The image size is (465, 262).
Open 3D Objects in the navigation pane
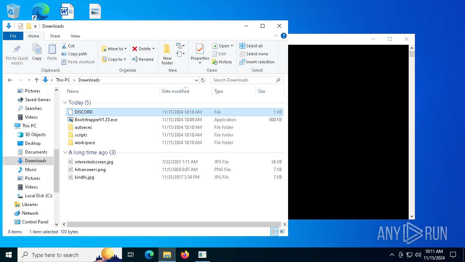32,135
